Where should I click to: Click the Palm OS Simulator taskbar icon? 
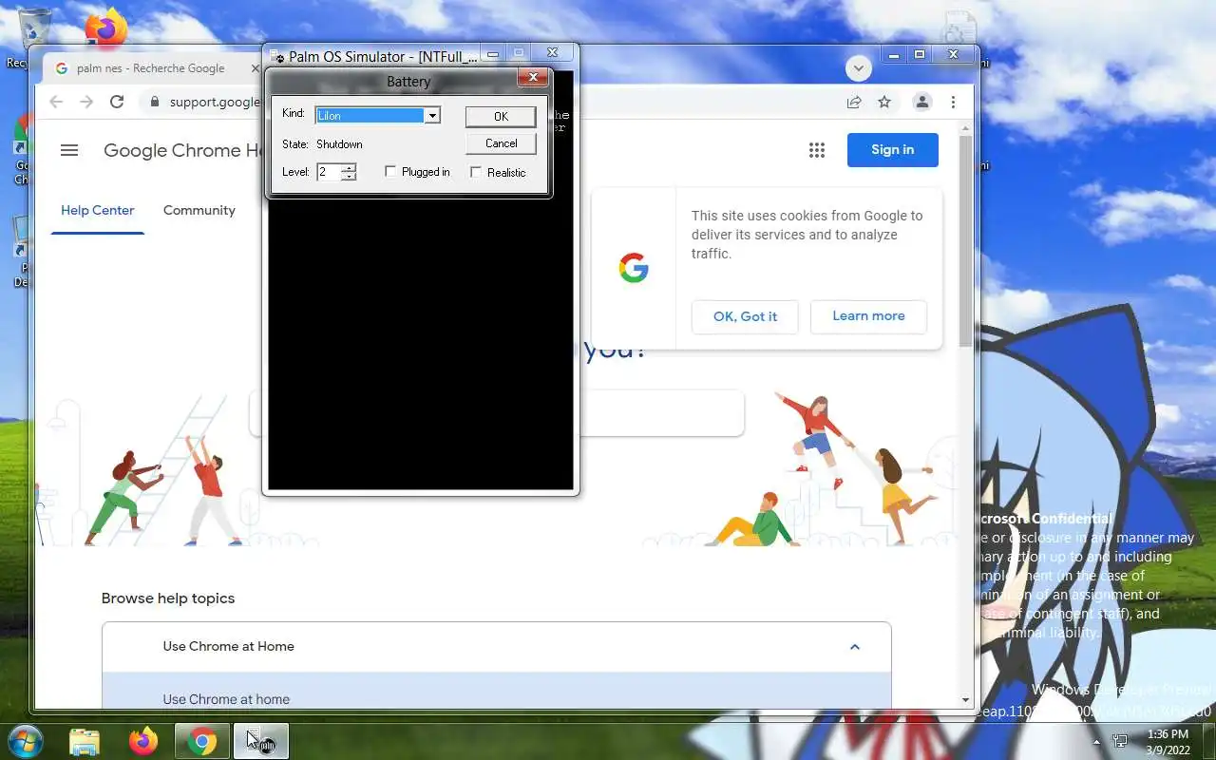click(x=261, y=741)
